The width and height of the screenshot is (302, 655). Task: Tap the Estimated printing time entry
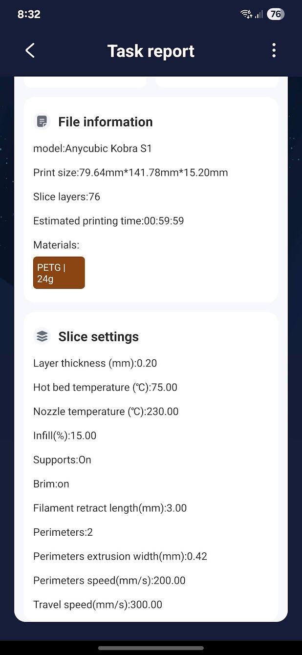point(108,221)
